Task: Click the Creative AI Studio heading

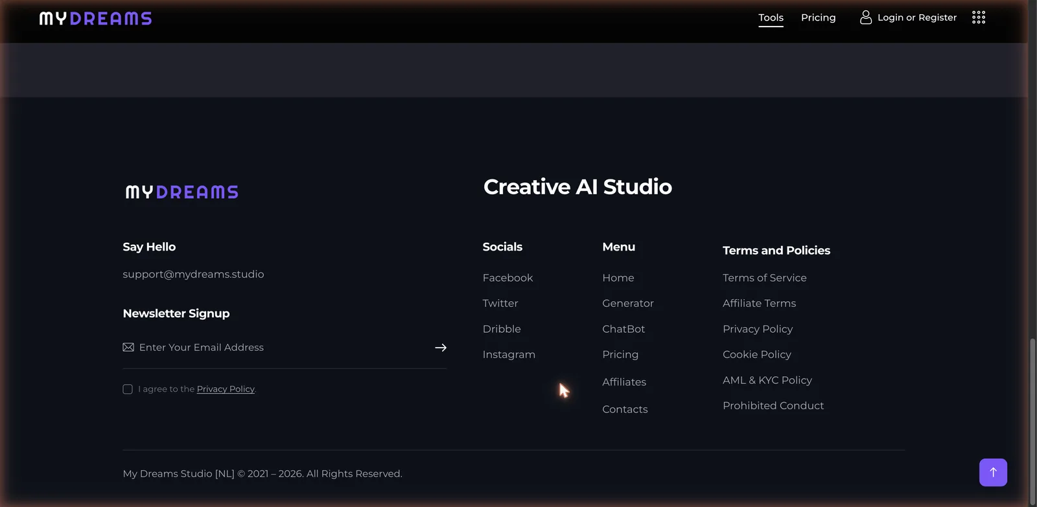Action: point(577,187)
